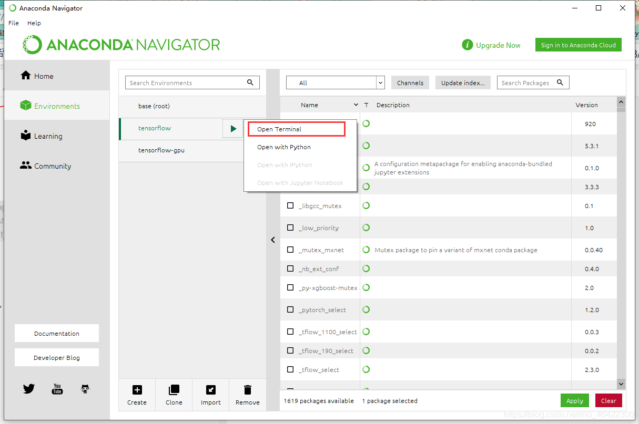Check the _pytorch_select package checkbox
This screenshot has width=639, height=424.
(x=290, y=309)
